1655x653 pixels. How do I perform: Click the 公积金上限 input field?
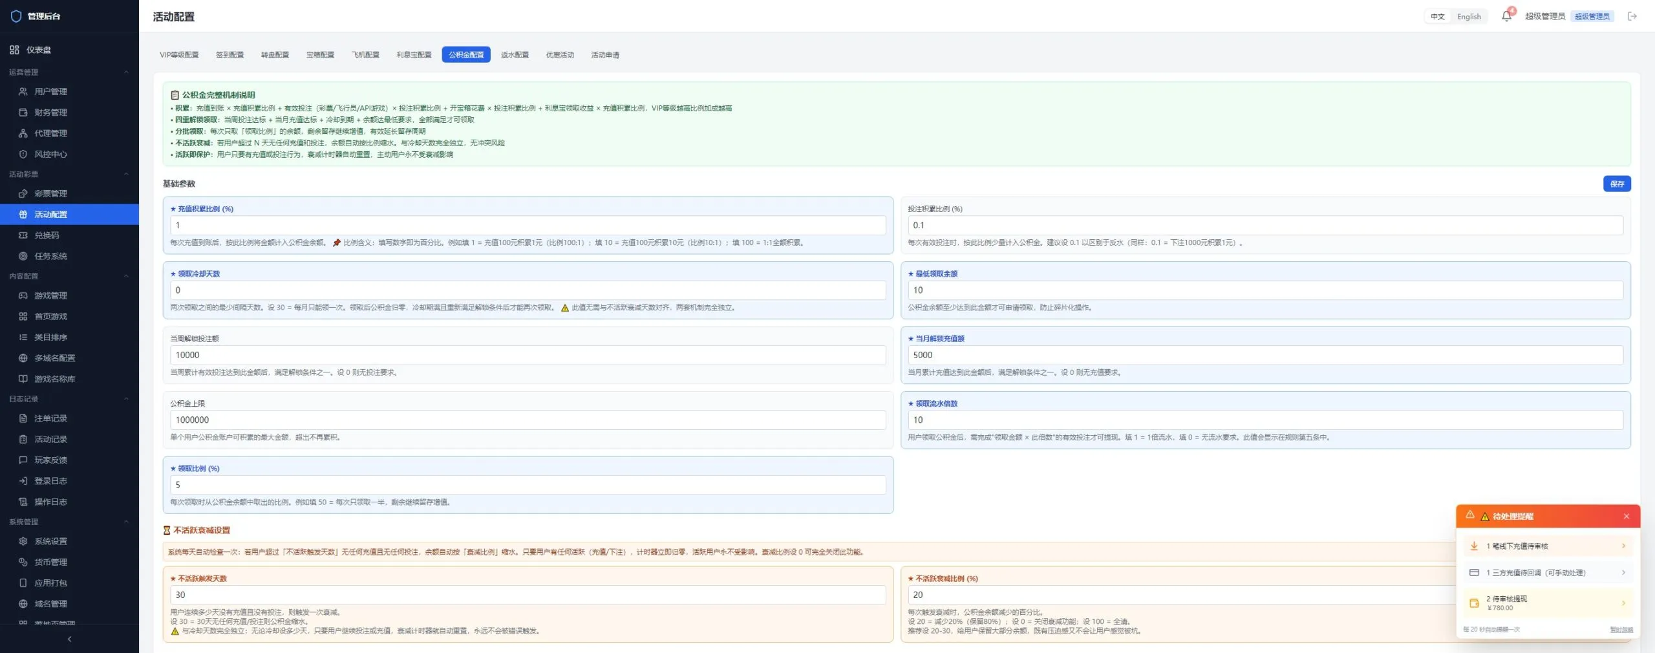pyautogui.click(x=528, y=420)
